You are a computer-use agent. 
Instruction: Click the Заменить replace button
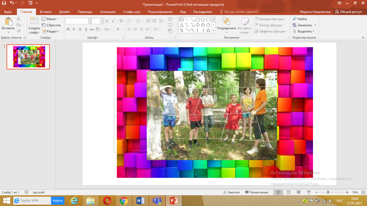[302, 25]
